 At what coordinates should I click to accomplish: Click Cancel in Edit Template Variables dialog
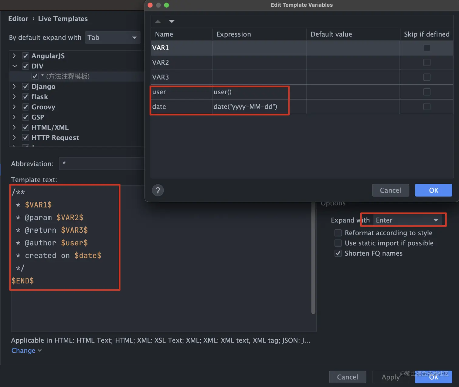coord(390,190)
